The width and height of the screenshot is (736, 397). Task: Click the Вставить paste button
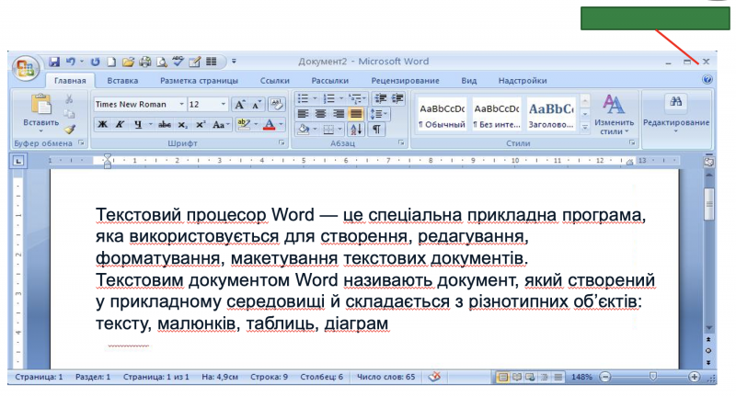40,114
